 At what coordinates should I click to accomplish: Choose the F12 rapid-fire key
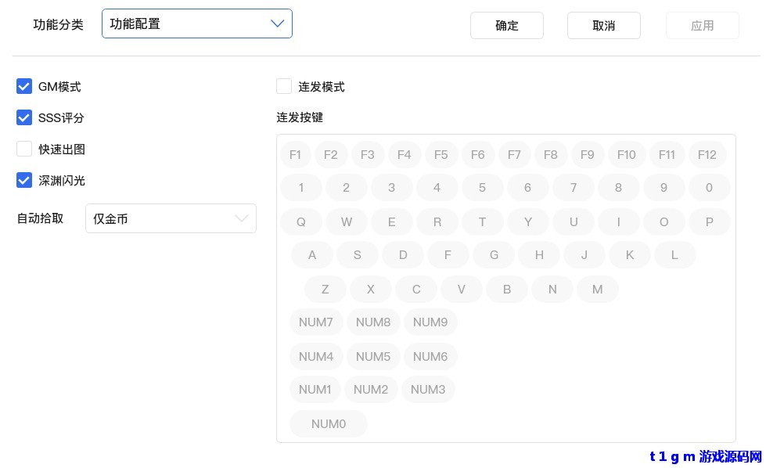707,154
